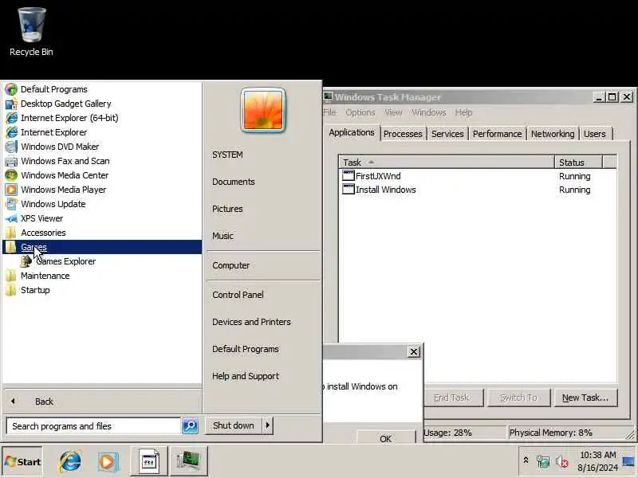Image resolution: width=638 pixels, height=478 pixels.
Task: Sort by the Status column header
Action: click(578, 163)
